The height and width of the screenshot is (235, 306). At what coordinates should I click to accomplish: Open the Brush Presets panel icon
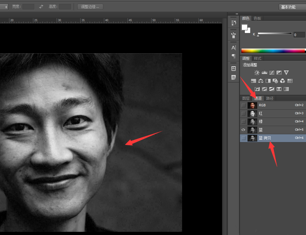tap(233, 35)
